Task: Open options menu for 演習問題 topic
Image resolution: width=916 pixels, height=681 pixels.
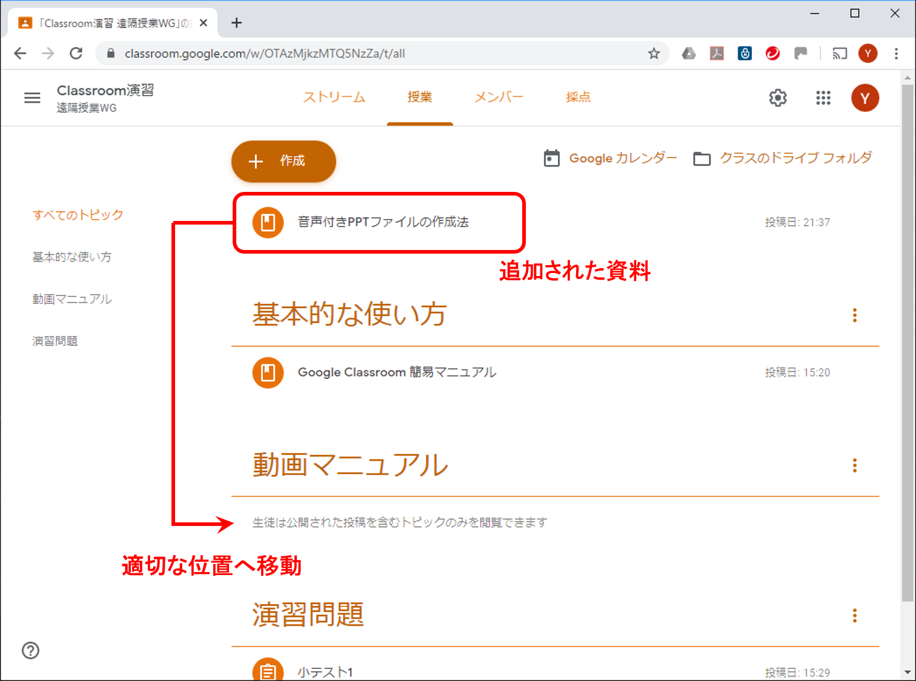Action: (854, 615)
